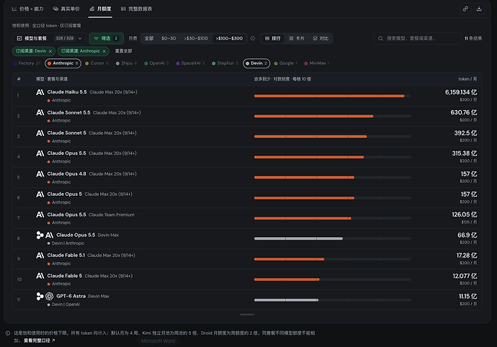The height and width of the screenshot is (347, 497).
Task: Click the 630.76 亿 value
Action: (464, 112)
